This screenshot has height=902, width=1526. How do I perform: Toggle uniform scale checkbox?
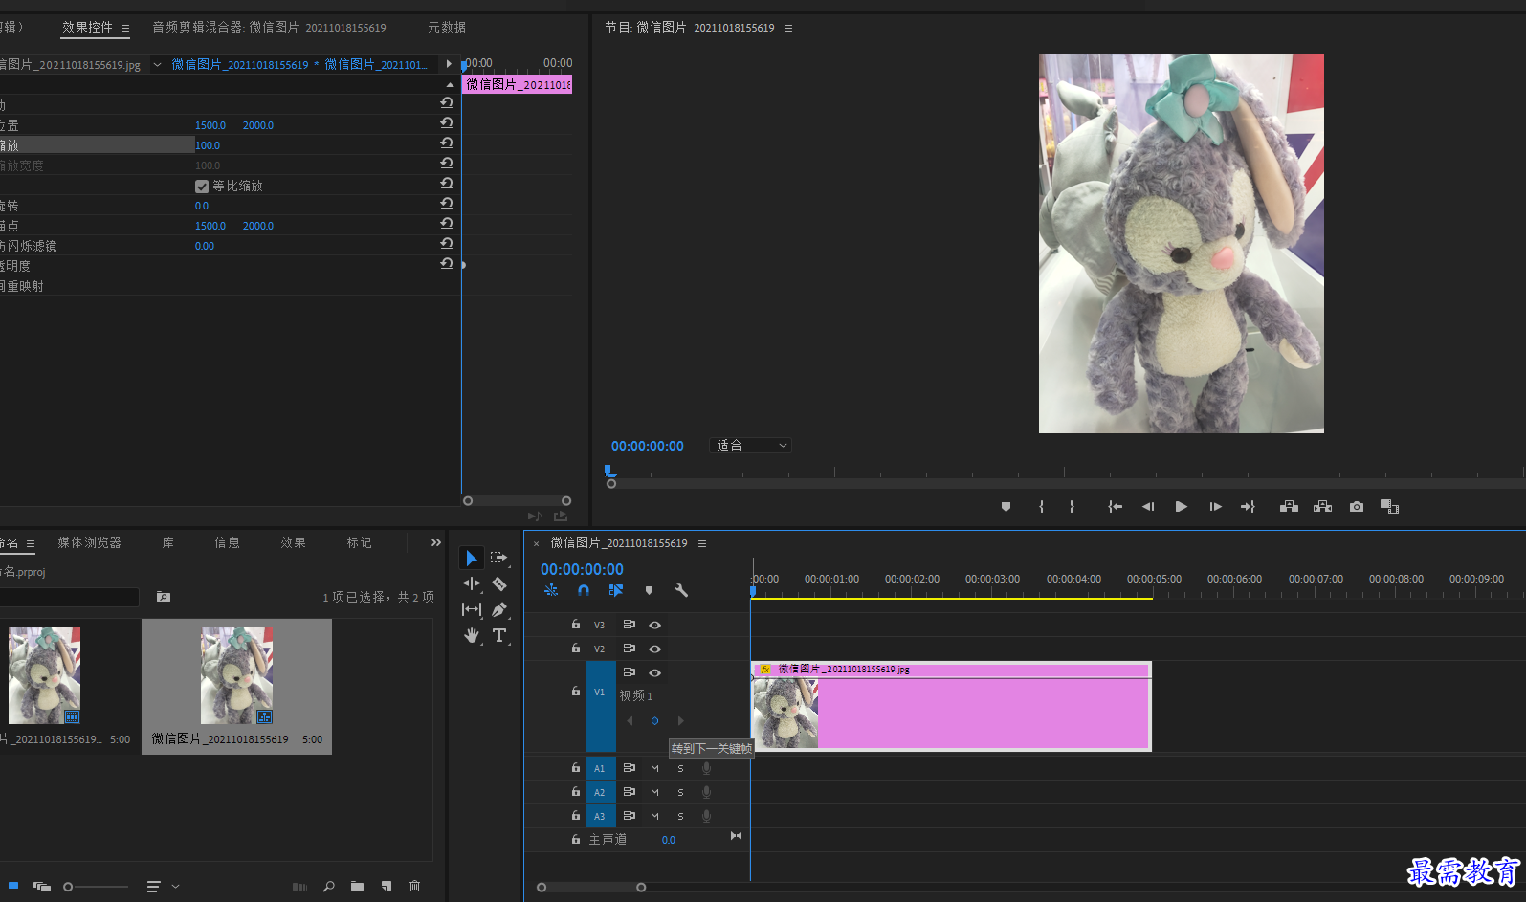(202, 187)
